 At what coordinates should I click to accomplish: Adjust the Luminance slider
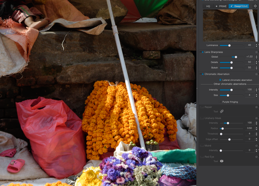[x=229, y=45]
